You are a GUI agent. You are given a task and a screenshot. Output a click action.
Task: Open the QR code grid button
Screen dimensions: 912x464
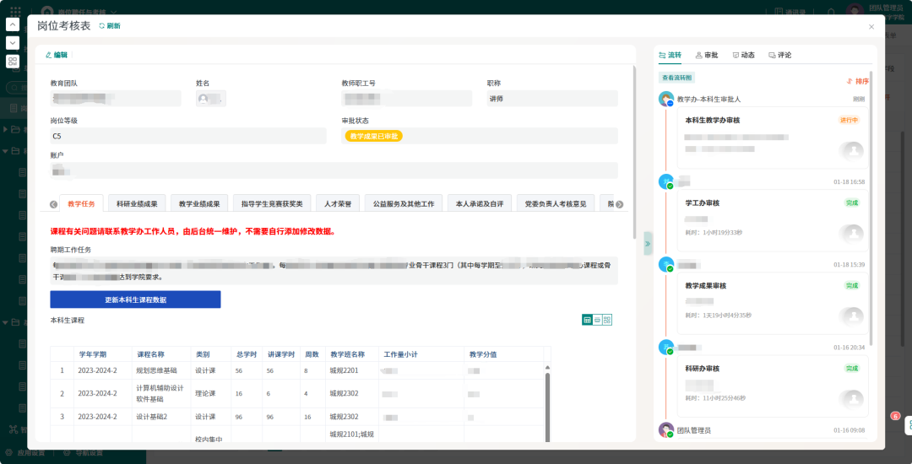[x=12, y=62]
